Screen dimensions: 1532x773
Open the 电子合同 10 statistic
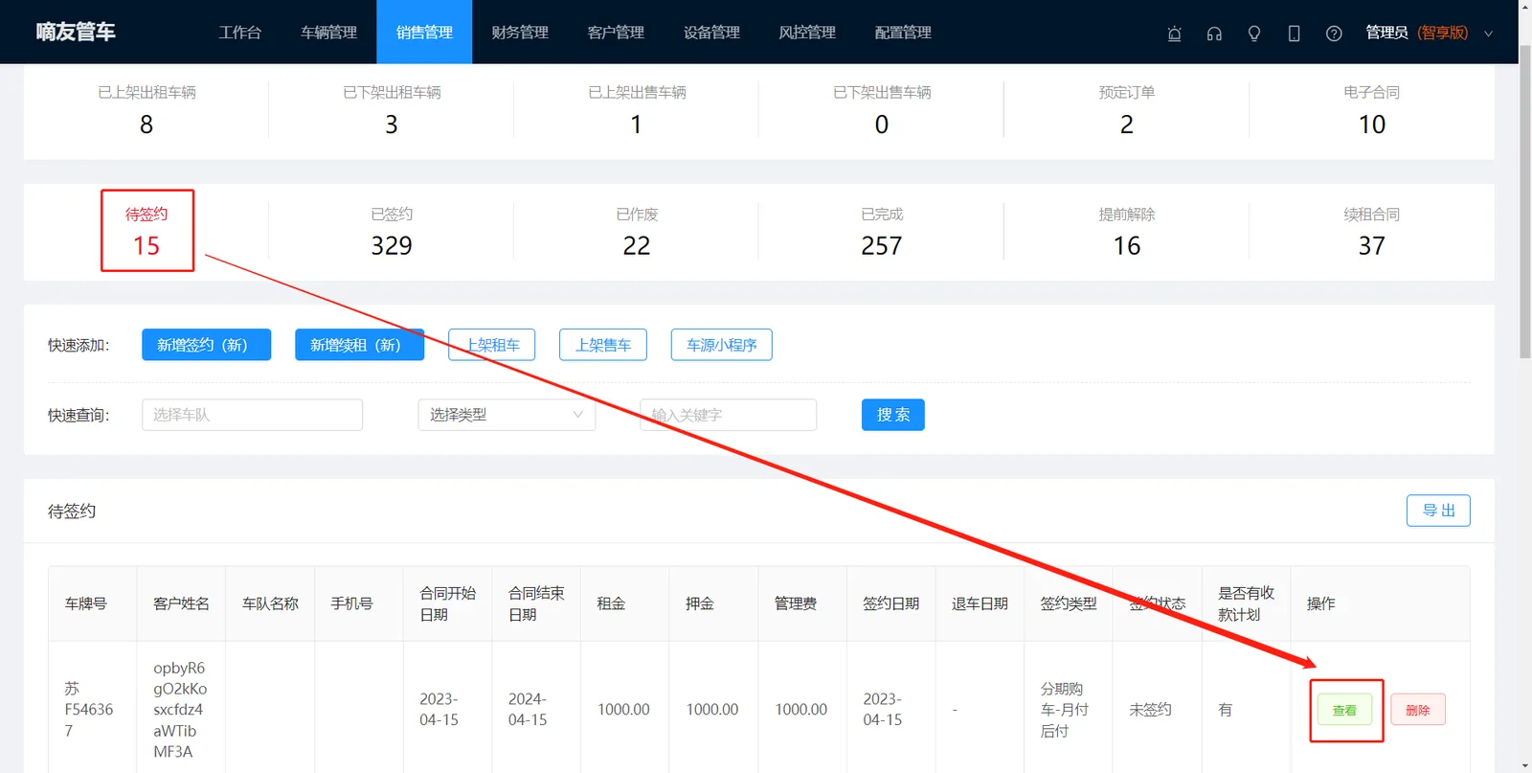point(1372,109)
